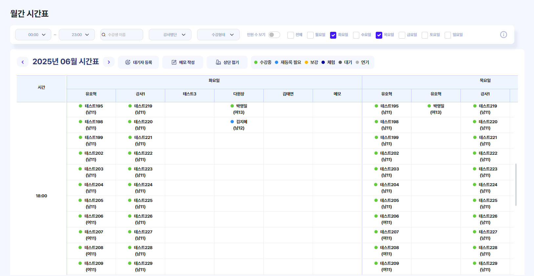This screenshot has width=534, height=276.
Task: Click the 체험 navy legend dot
Action: coord(323,62)
